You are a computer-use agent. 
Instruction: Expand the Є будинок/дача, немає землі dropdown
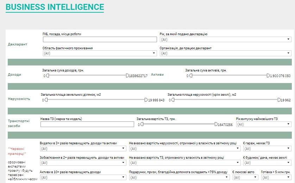[x=267, y=163]
